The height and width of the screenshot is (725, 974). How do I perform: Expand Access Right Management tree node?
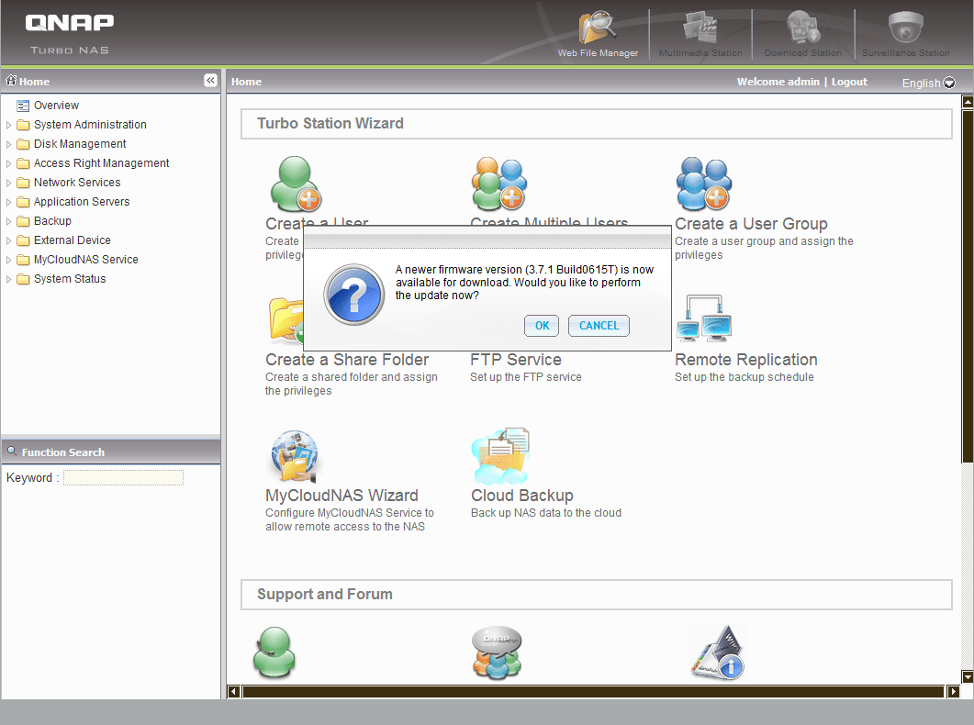(x=8, y=163)
